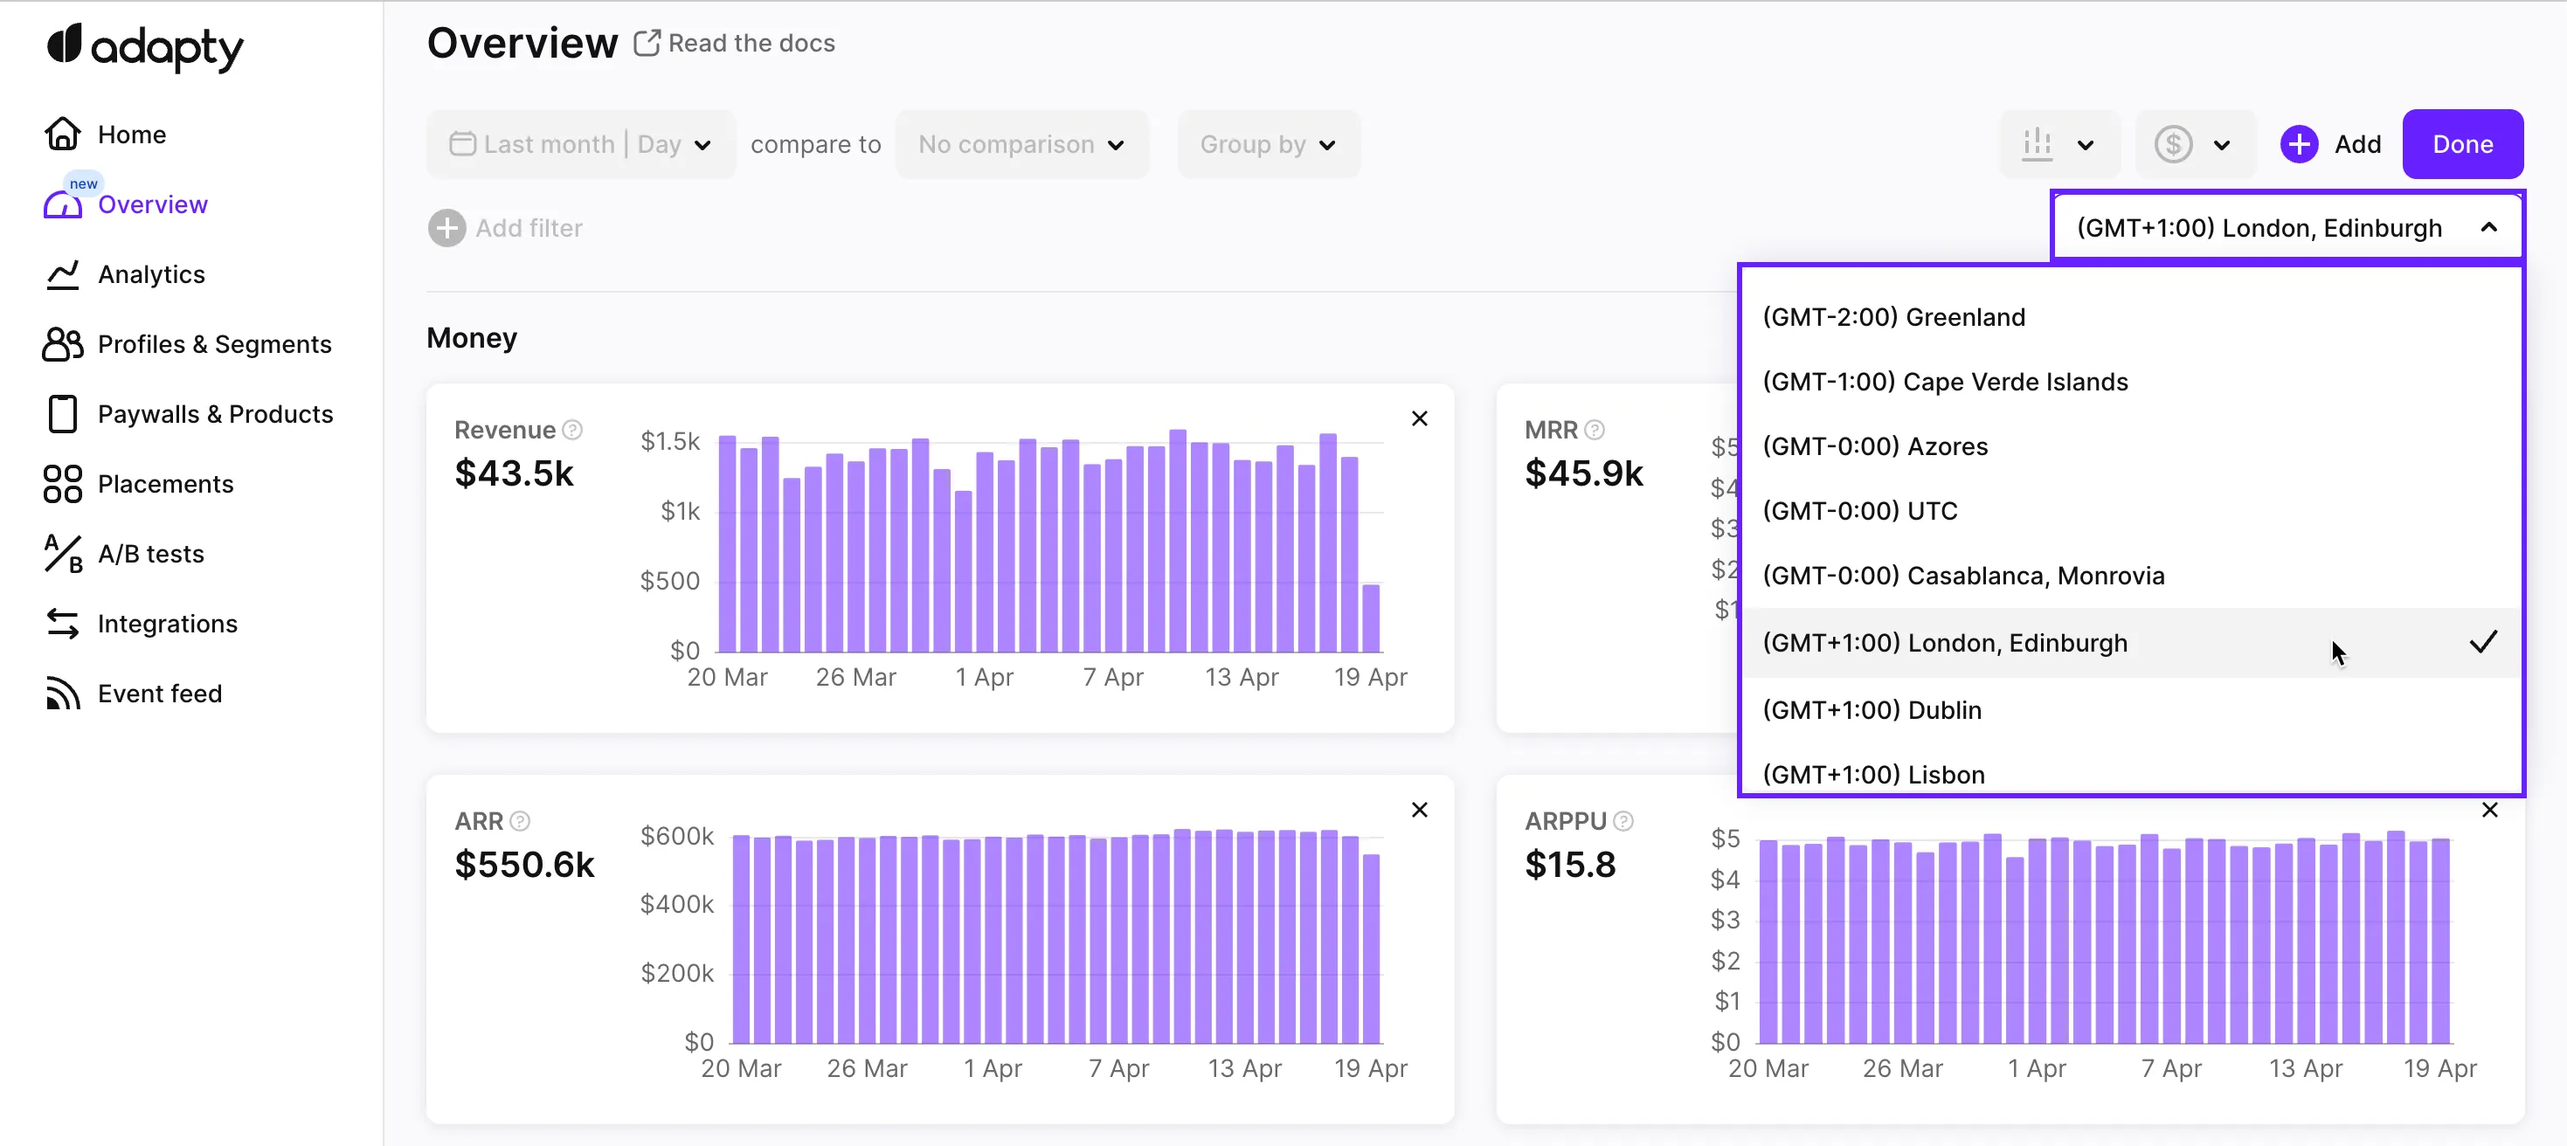Click Add filter
Viewport: 2567px width, 1146px height.
pos(506,228)
